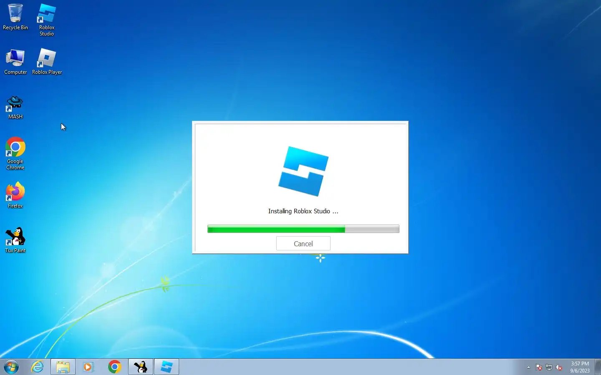
Task: Select the MASH desktop shortcut
Action: pyautogui.click(x=15, y=107)
